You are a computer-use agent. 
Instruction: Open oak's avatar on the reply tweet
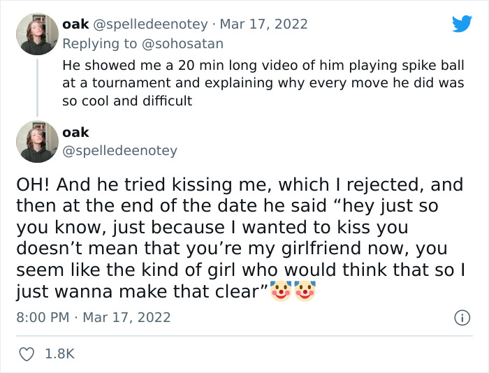point(37,34)
